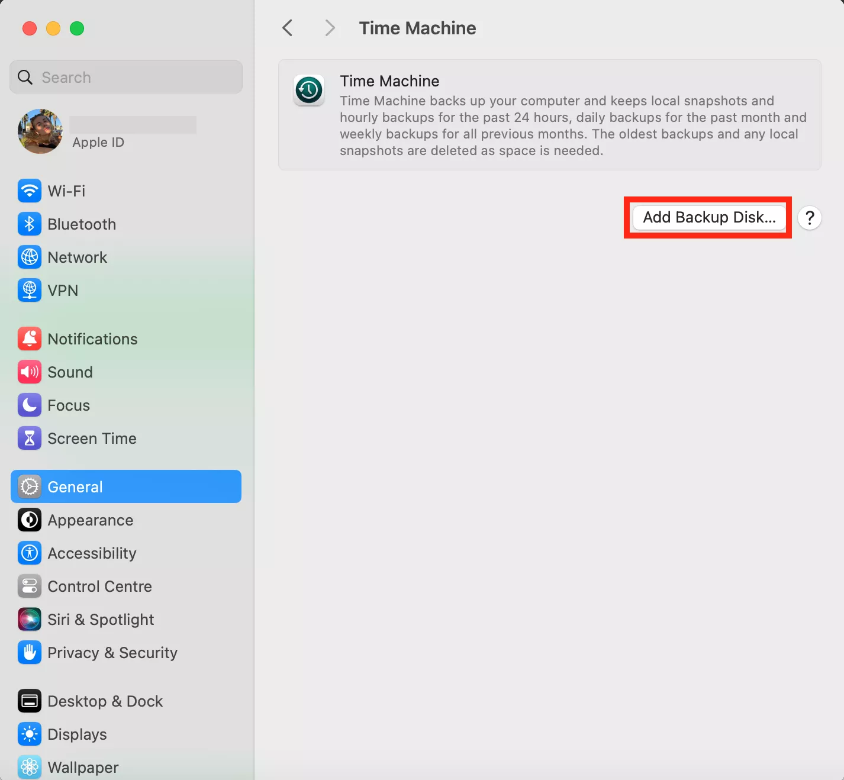Click the Wi-Fi icon in sidebar
844x780 pixels.
coord(30,191)
